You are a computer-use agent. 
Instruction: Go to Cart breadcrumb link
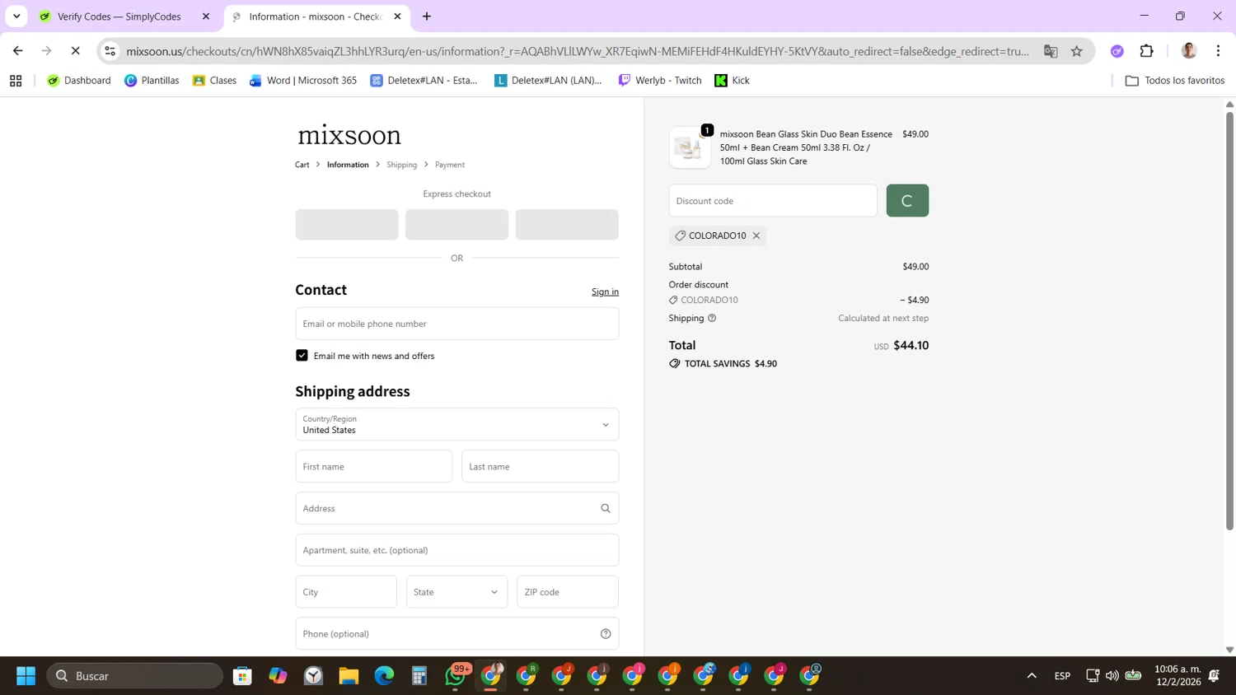click(x=302, y=165)
